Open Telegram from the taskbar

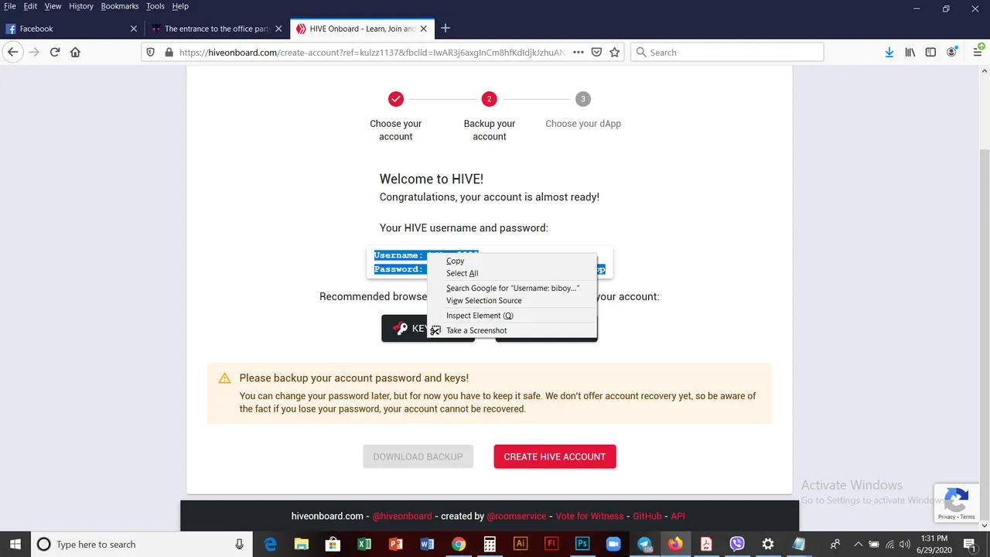pos(644,544)
